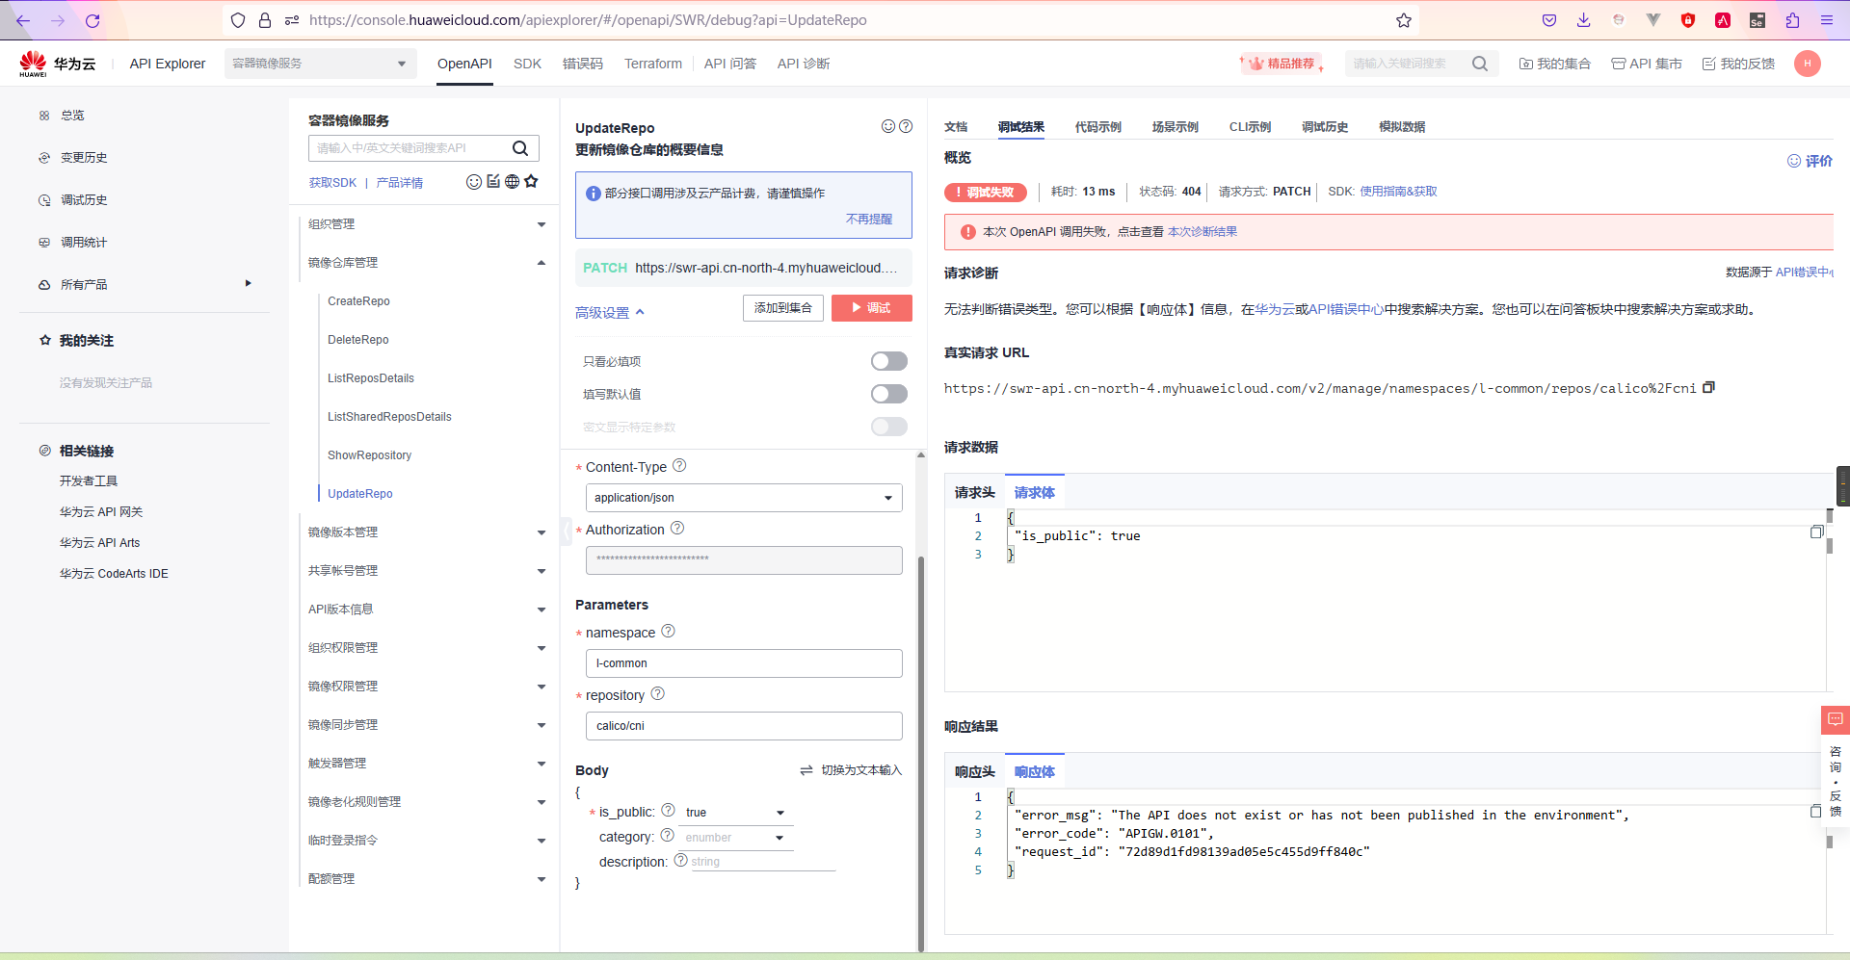Copy the request body code
The width and height of the screenshot is (1850, 960).
(x=1816, y=532)
